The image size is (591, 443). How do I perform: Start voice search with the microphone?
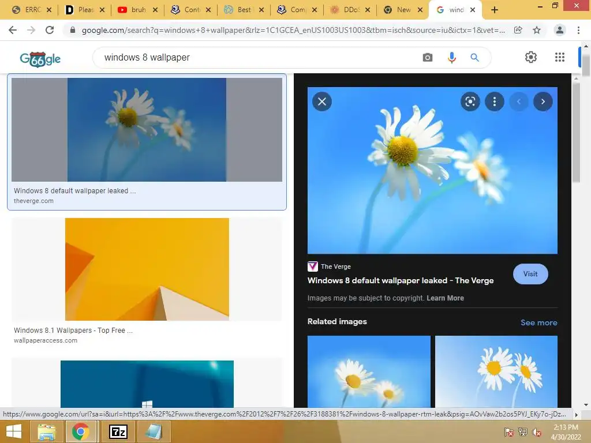(x=451, y=58)
